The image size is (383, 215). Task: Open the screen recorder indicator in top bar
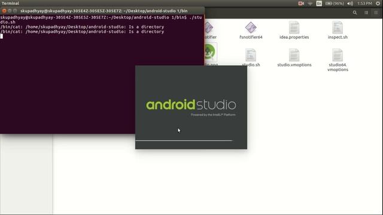(x=301, y=4)
